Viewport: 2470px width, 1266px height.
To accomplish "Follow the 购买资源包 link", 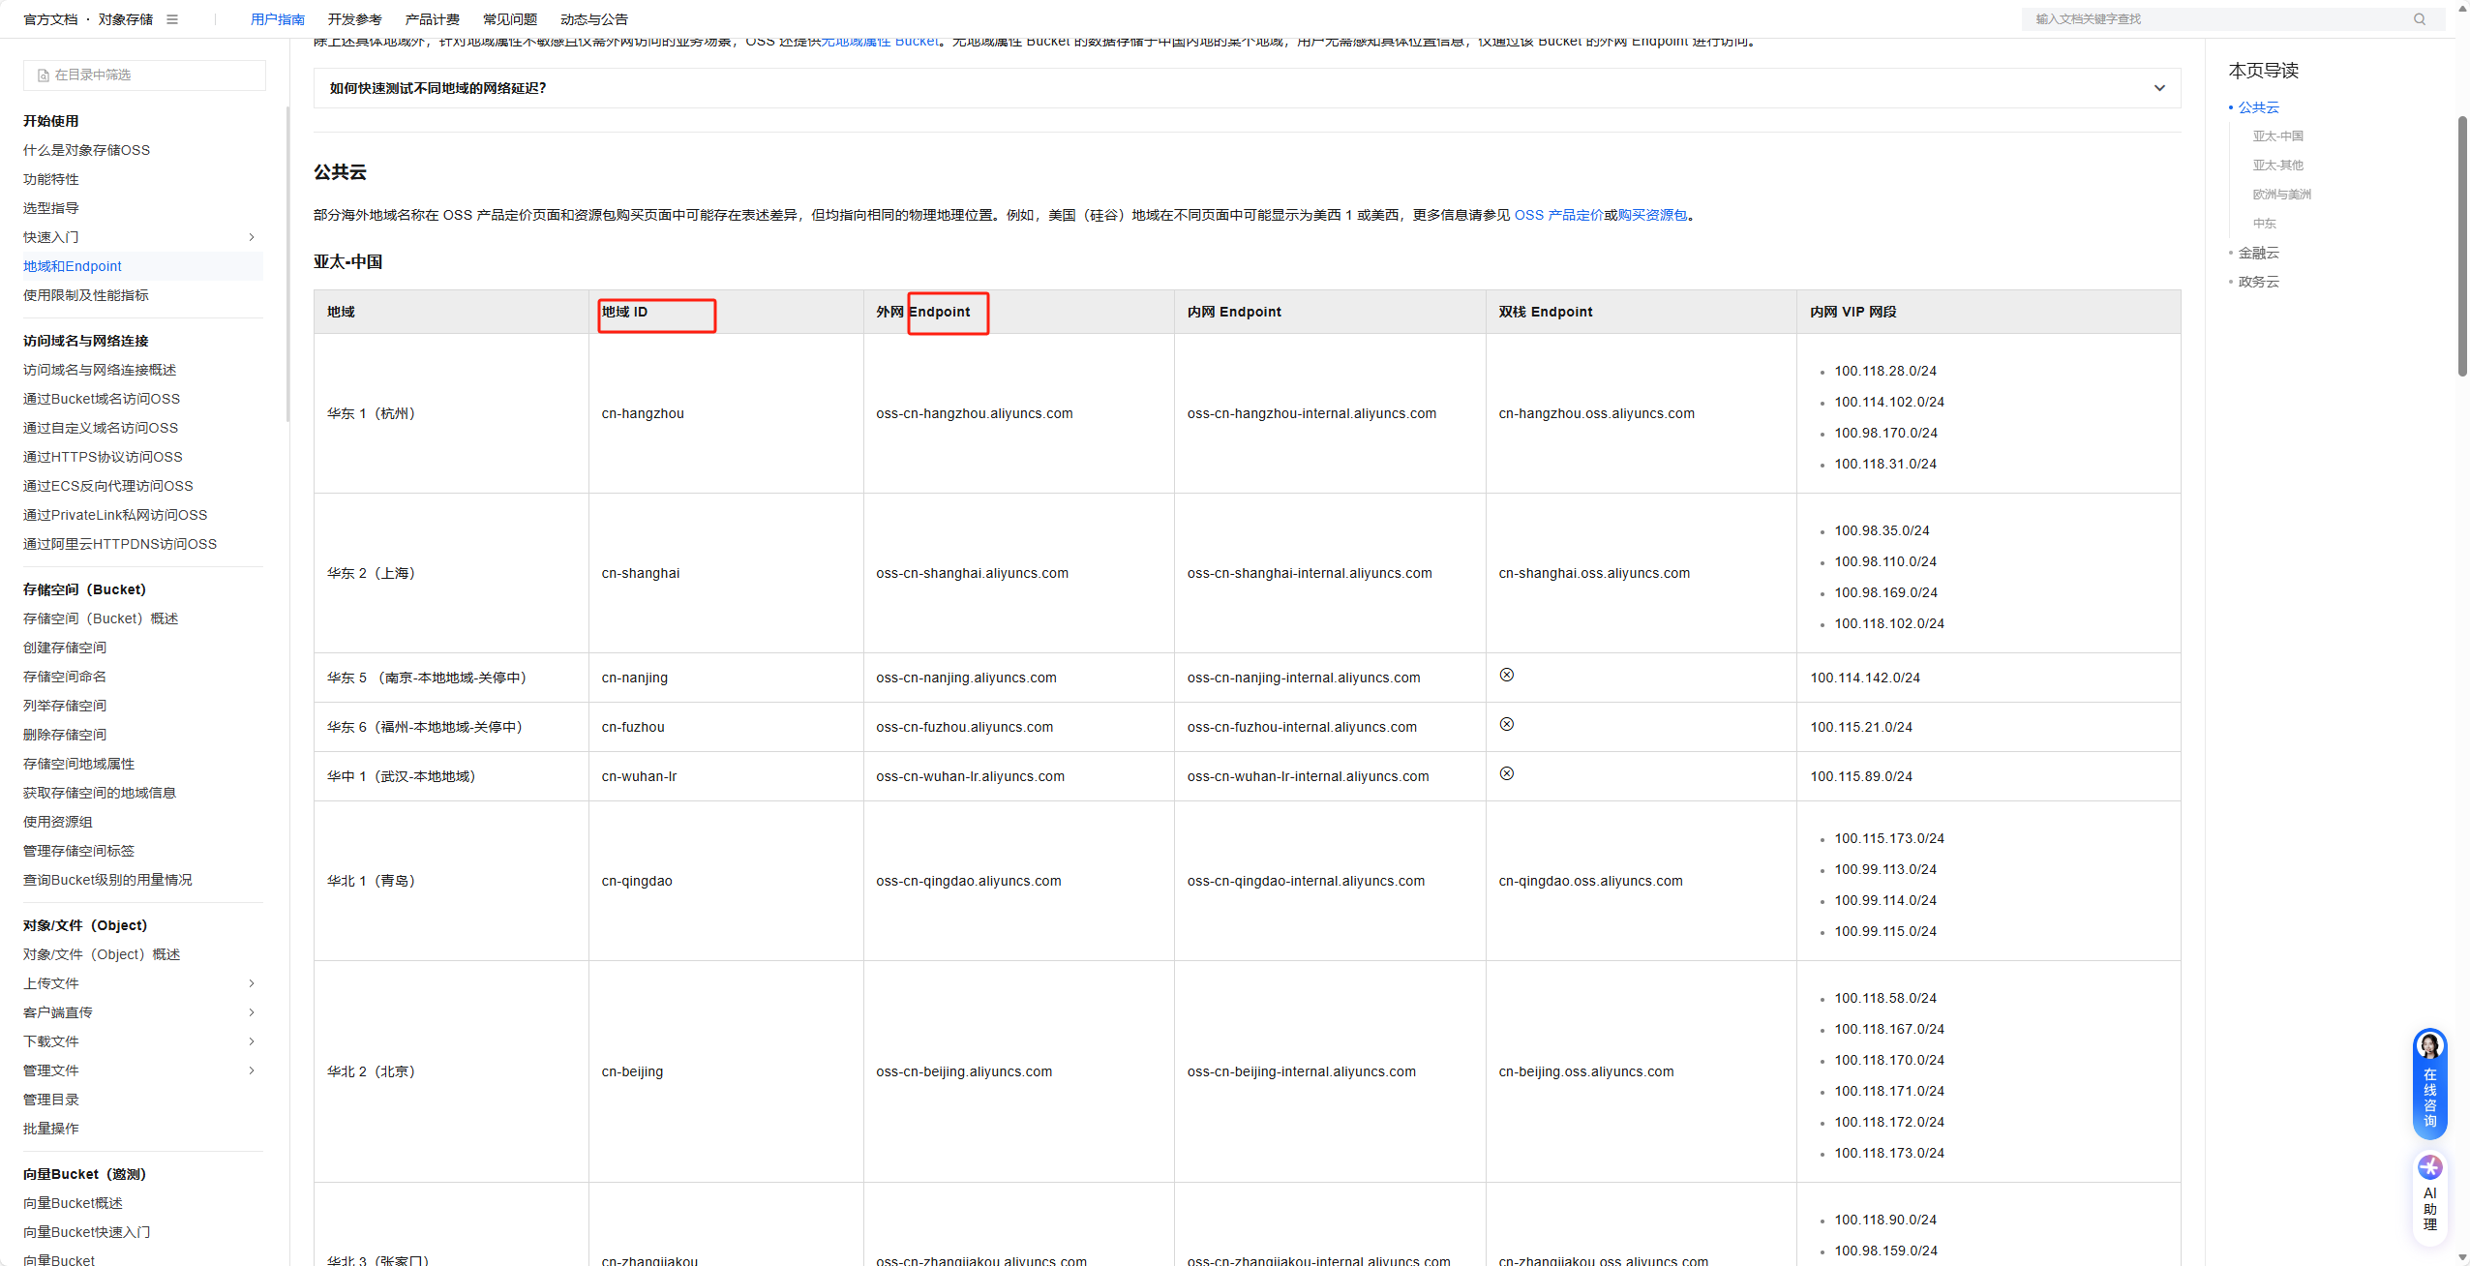I will coord(1652,215).
